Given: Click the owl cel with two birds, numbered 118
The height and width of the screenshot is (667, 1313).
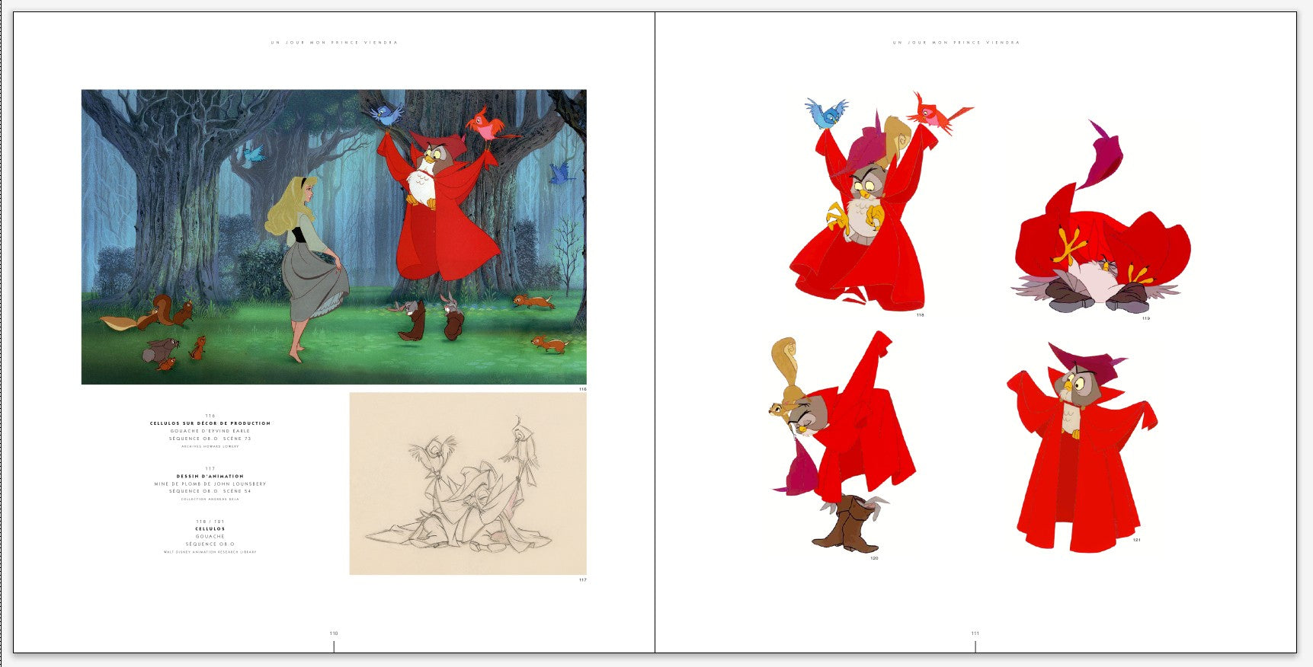Looking at the screenshot, I should tap(882, 203).
